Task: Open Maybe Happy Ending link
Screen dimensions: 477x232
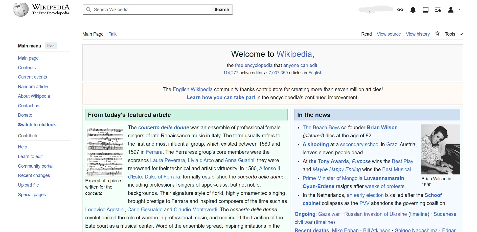Action: (x=337, y=169)
